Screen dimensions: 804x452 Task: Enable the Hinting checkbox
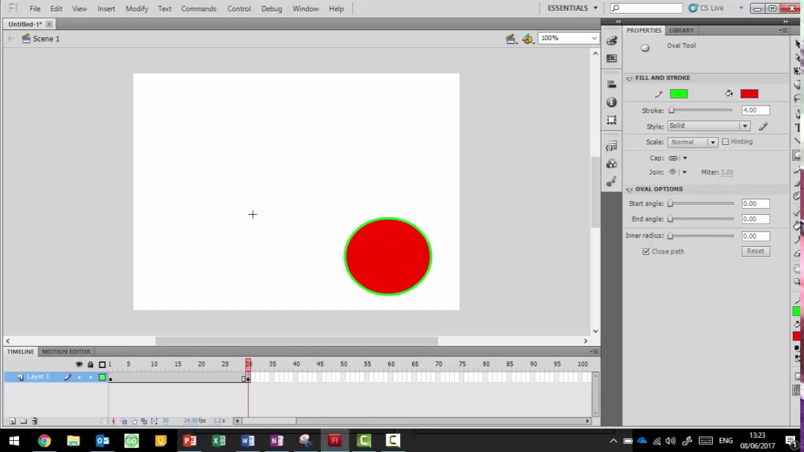pos(725,142)
